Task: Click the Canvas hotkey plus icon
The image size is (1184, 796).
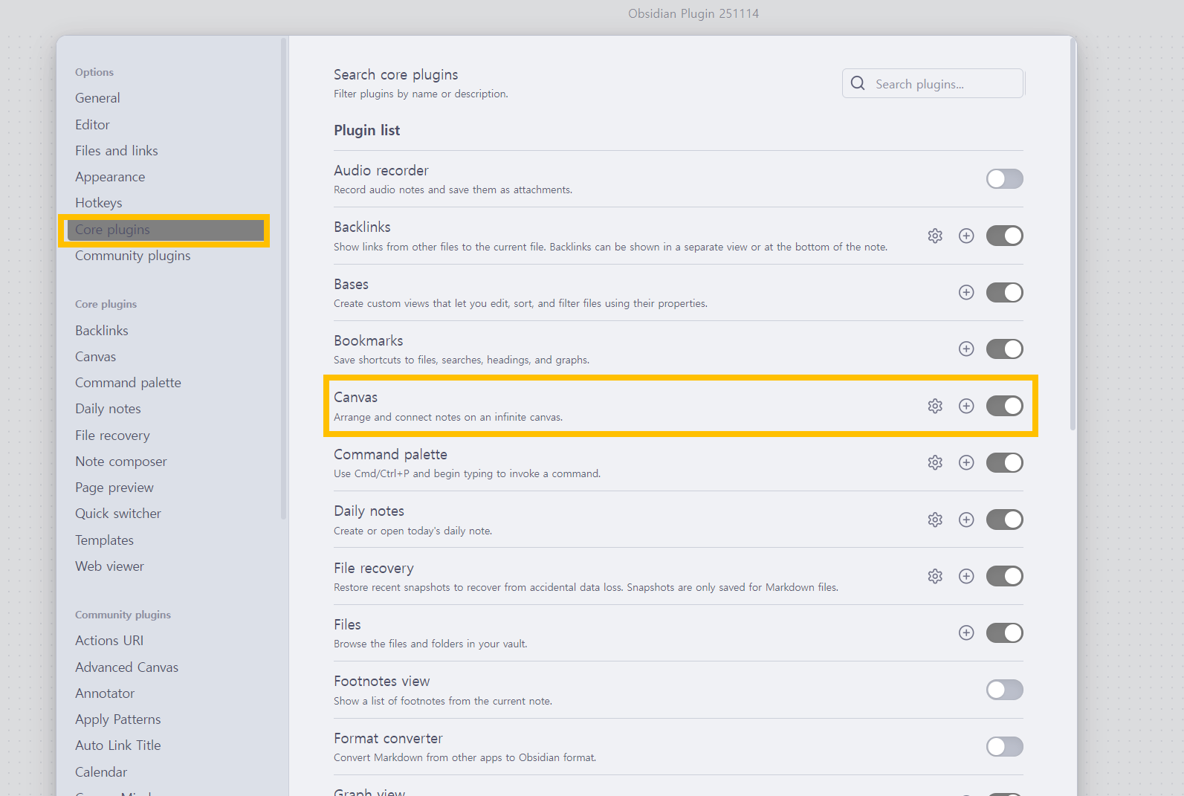Action: click(x=966, y=406)
